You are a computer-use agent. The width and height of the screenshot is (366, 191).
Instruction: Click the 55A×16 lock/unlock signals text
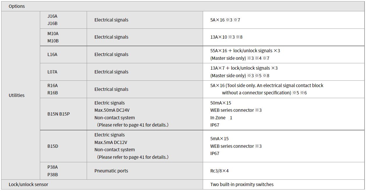[245, 51]
